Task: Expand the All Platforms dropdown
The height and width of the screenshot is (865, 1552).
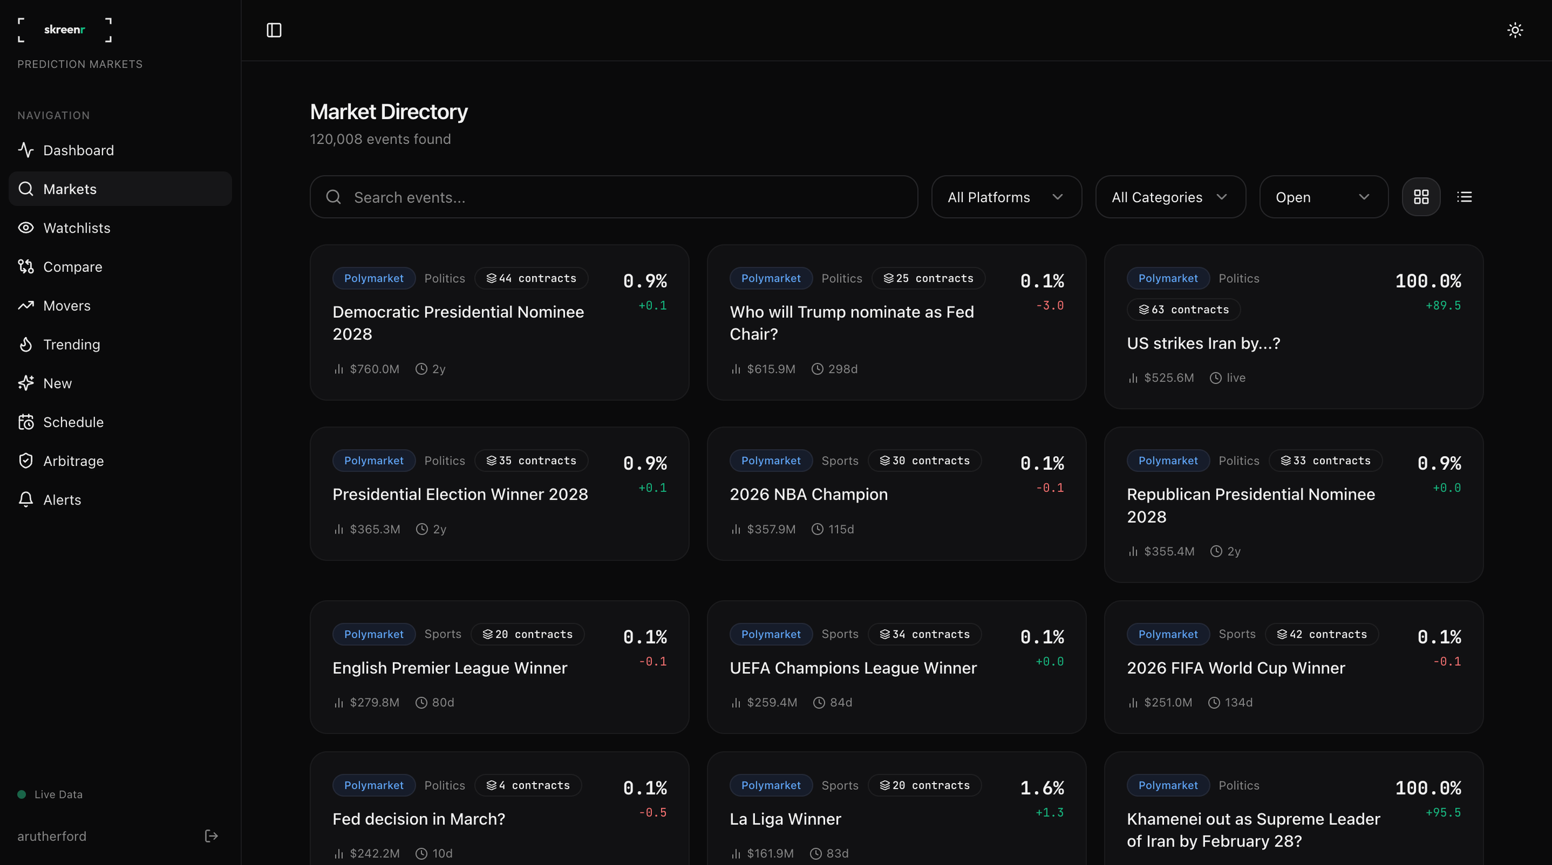Action: pyautogui.click(x=1006, y=197)
